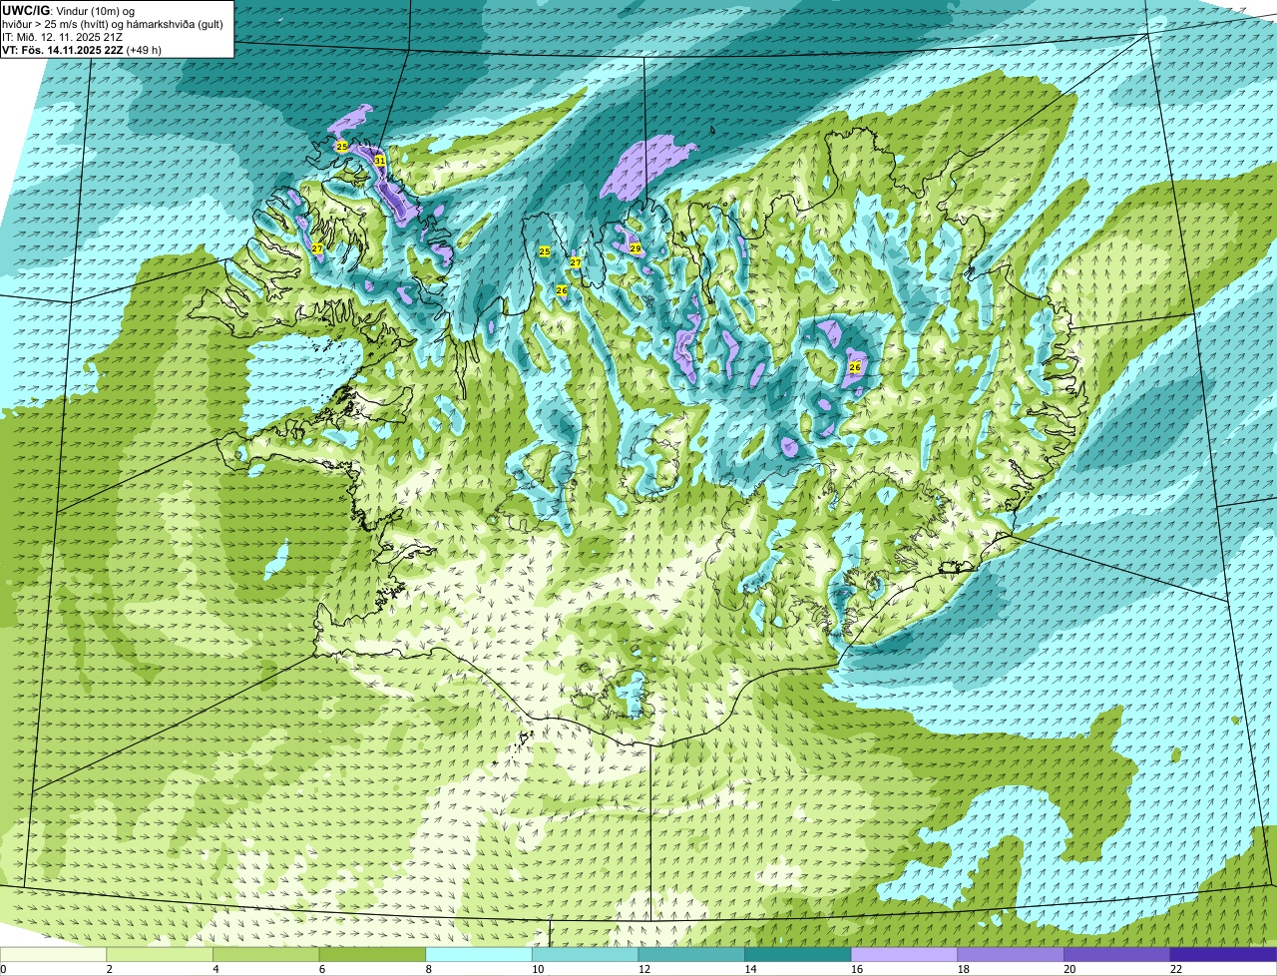Select the 8–10 m/s legend color

click(479, 955)
